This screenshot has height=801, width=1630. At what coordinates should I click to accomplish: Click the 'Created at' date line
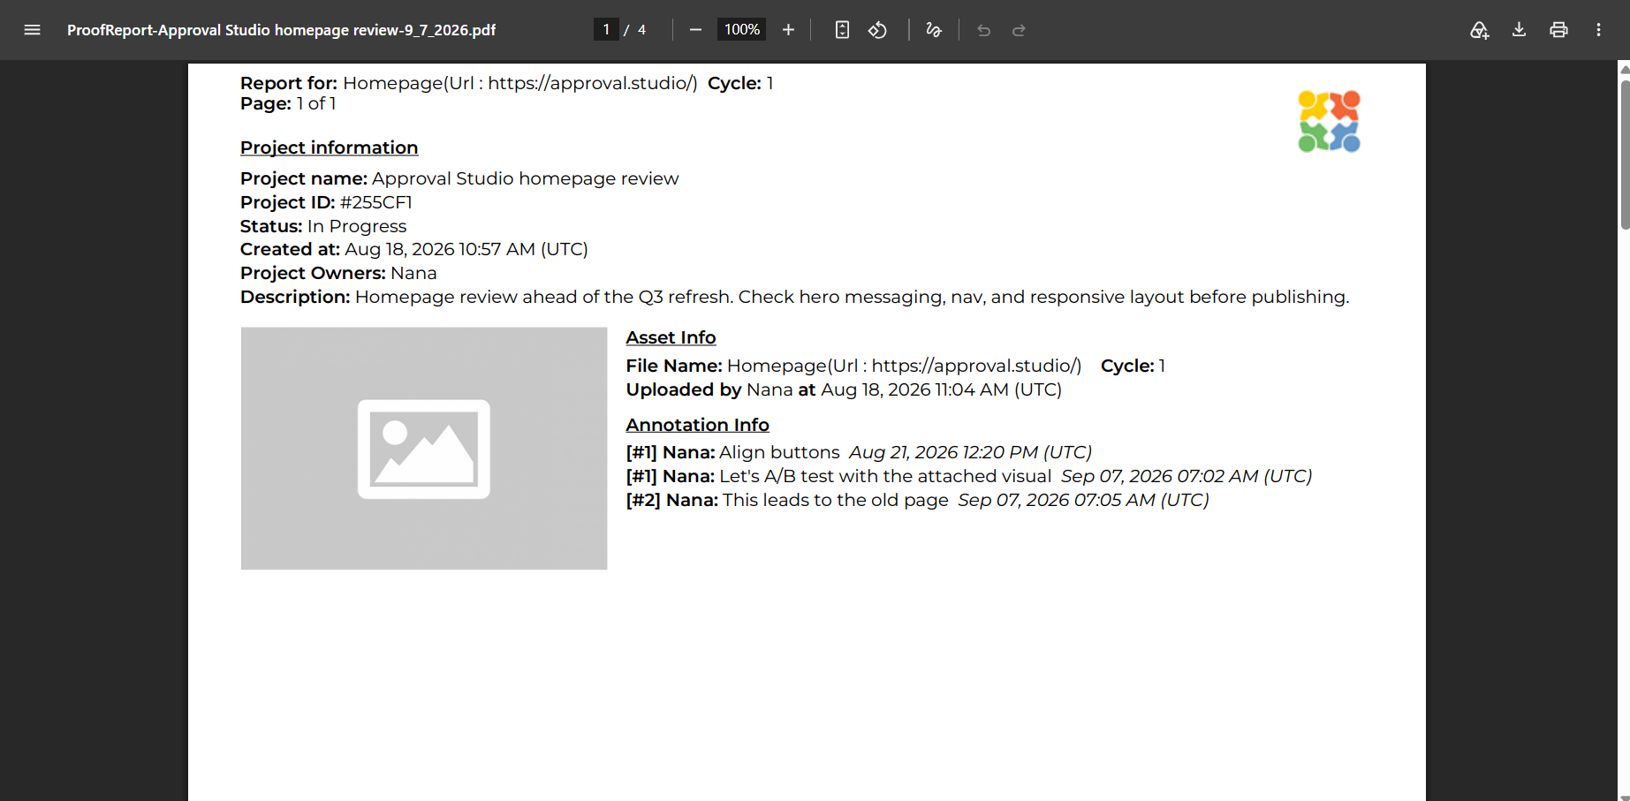pos(414,249)
